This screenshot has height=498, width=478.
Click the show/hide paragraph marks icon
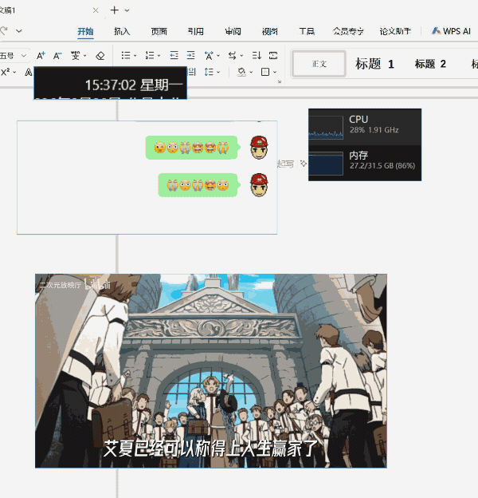pos(273,56)
